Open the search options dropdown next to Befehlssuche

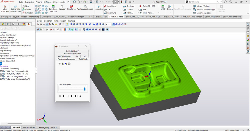pyautogui.click(x=221, y=2)
